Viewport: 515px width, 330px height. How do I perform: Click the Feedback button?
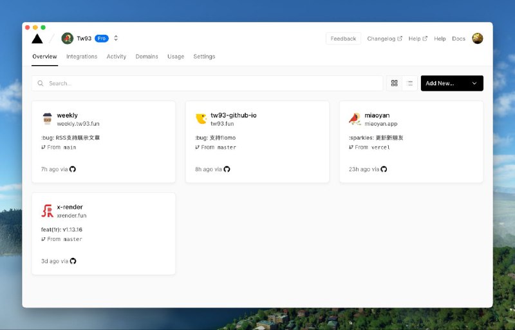pos(343,39)
